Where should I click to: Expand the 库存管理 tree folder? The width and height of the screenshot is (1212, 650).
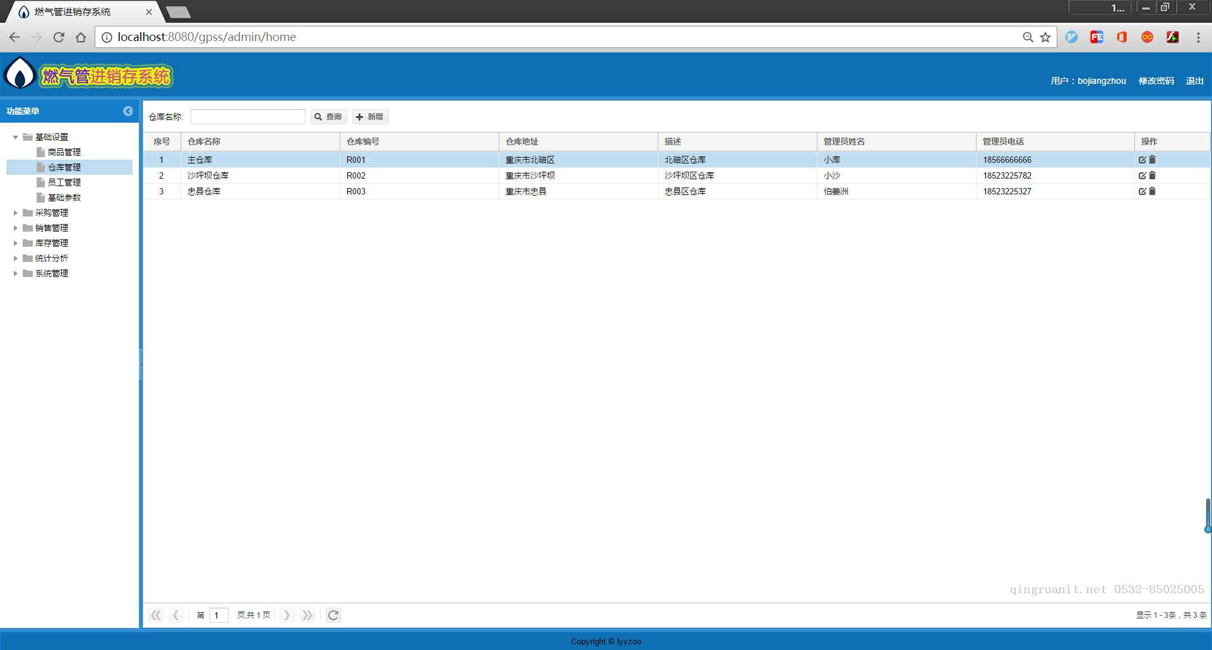click(16, 243)
